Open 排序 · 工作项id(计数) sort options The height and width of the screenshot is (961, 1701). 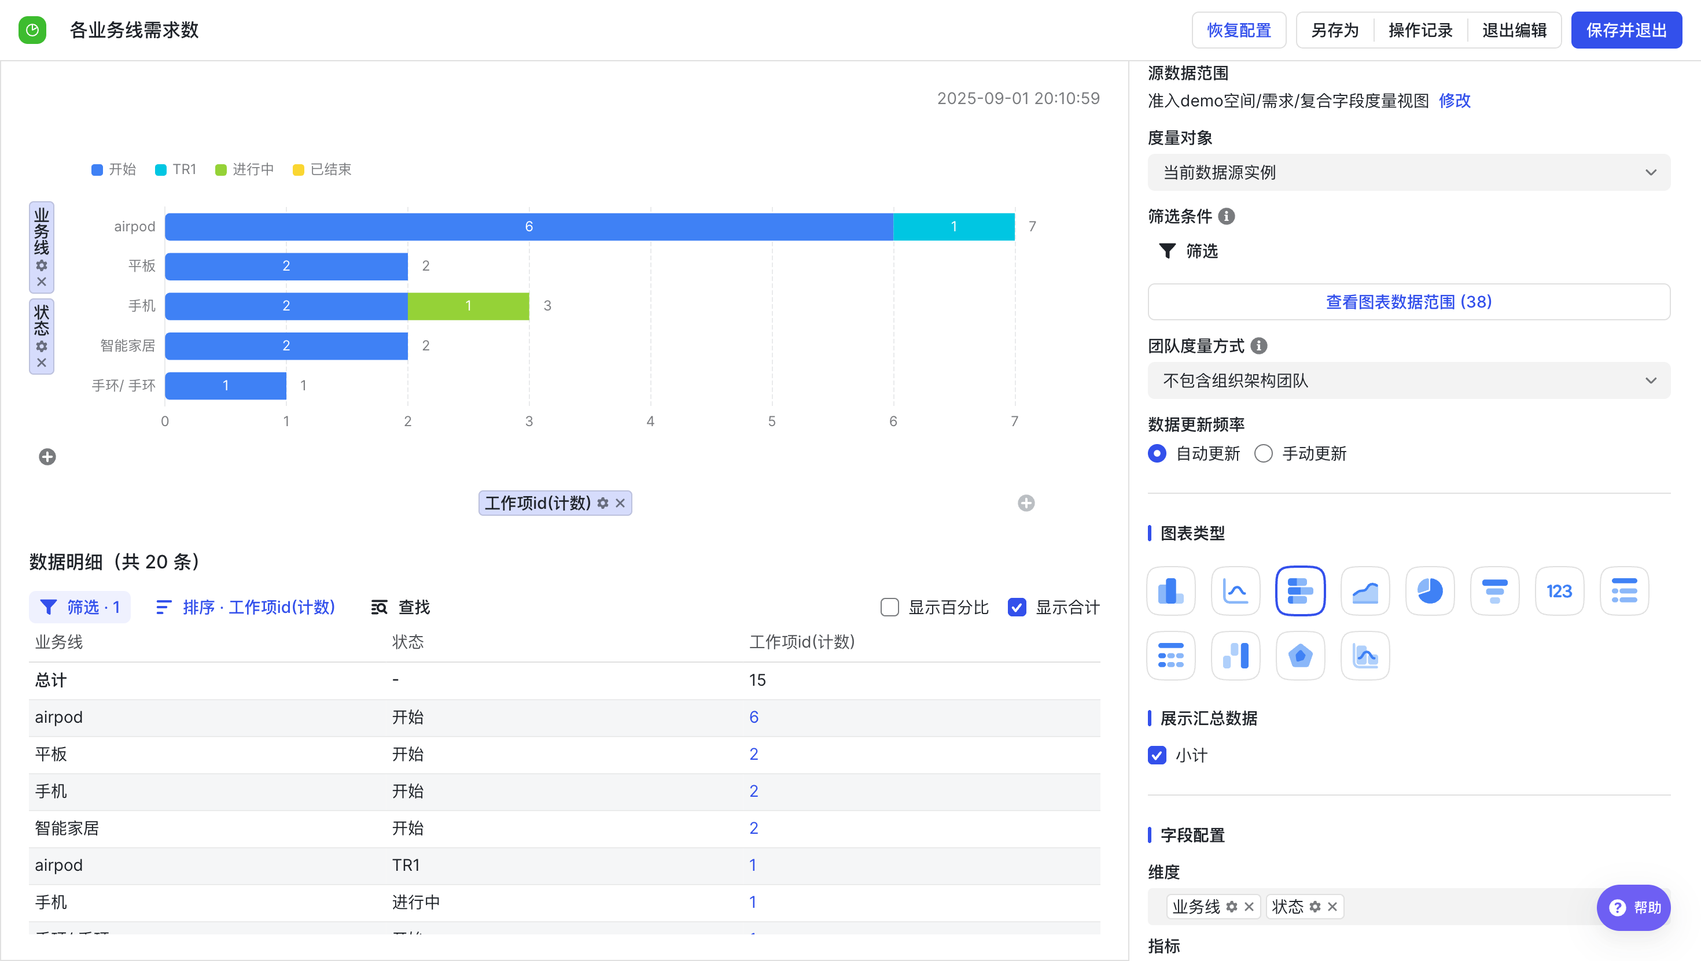point(246,607)
